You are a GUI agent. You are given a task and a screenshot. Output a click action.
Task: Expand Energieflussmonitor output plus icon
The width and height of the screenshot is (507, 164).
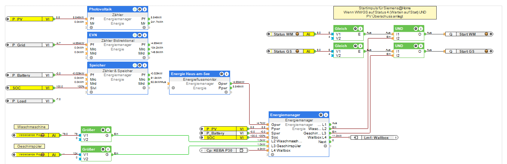226,92
